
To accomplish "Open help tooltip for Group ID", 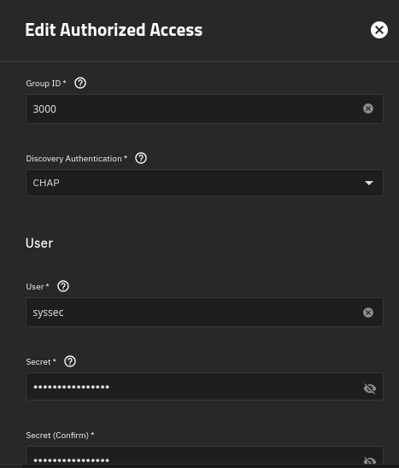I will [80, 83].
